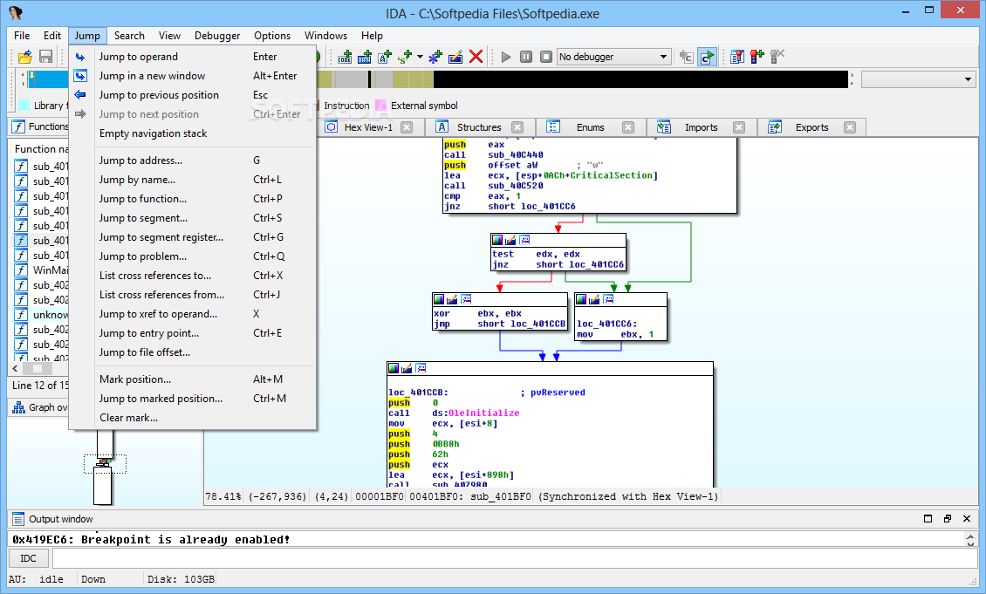The image size is (986, 594).
Task: Click the add breakpoint traffic light icon
Action: tap(757, 57)
